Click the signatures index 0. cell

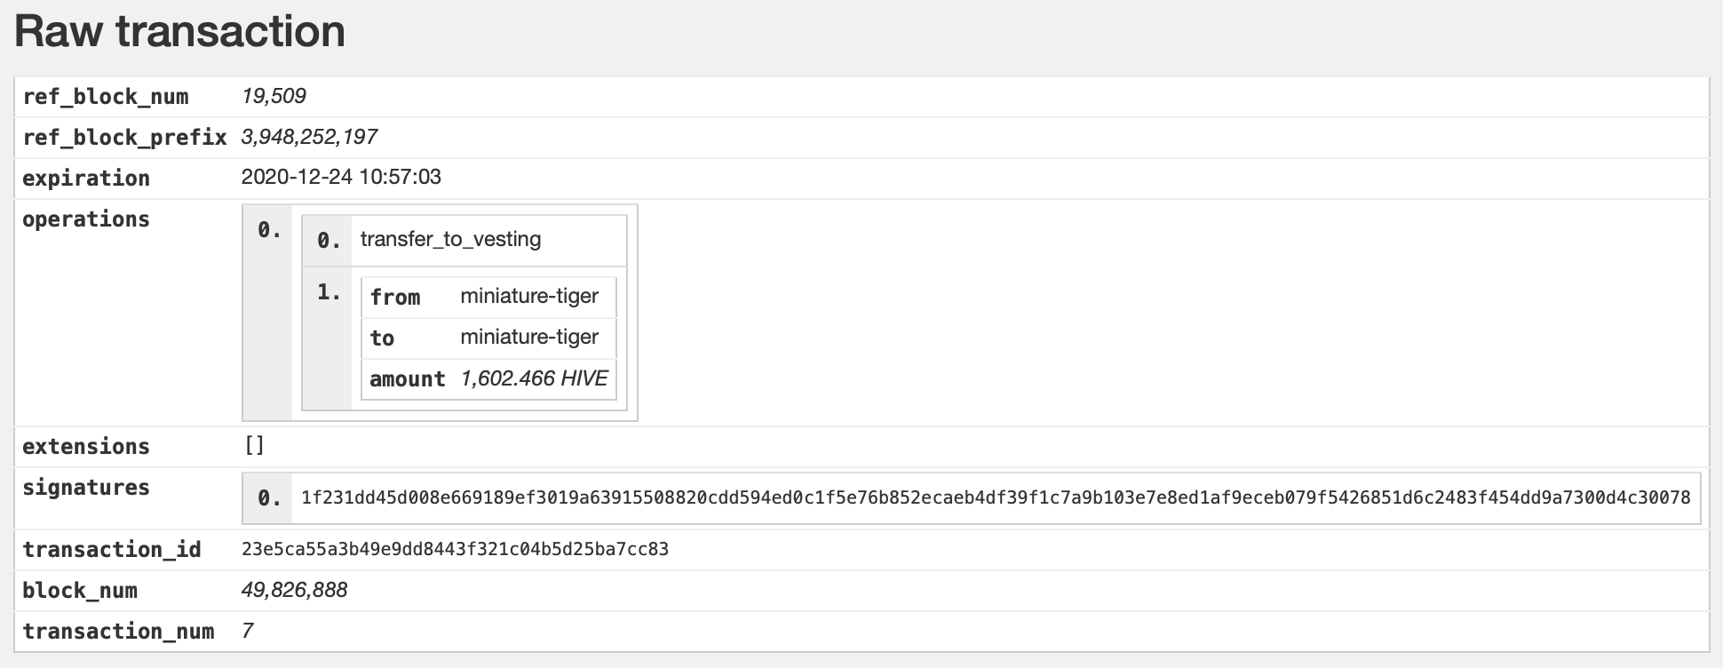[x=269, y=498]
